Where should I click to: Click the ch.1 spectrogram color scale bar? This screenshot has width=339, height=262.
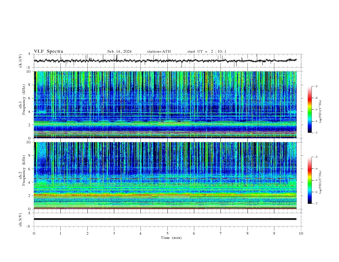click(x=309, y=110)
